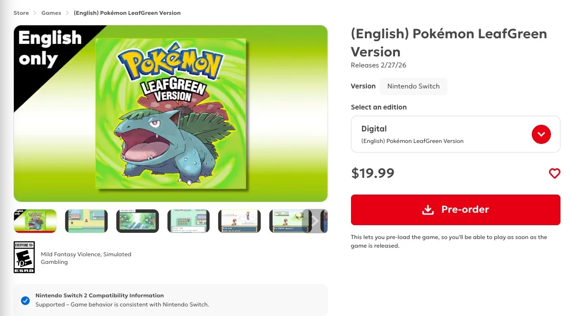571x316 pixels.
Task: Go to Store breadcrumb
Action: tap(22, 13)
